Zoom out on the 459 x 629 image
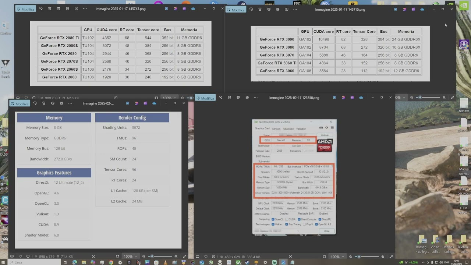Viewport: 471px width, 265px height. [351, 257]
